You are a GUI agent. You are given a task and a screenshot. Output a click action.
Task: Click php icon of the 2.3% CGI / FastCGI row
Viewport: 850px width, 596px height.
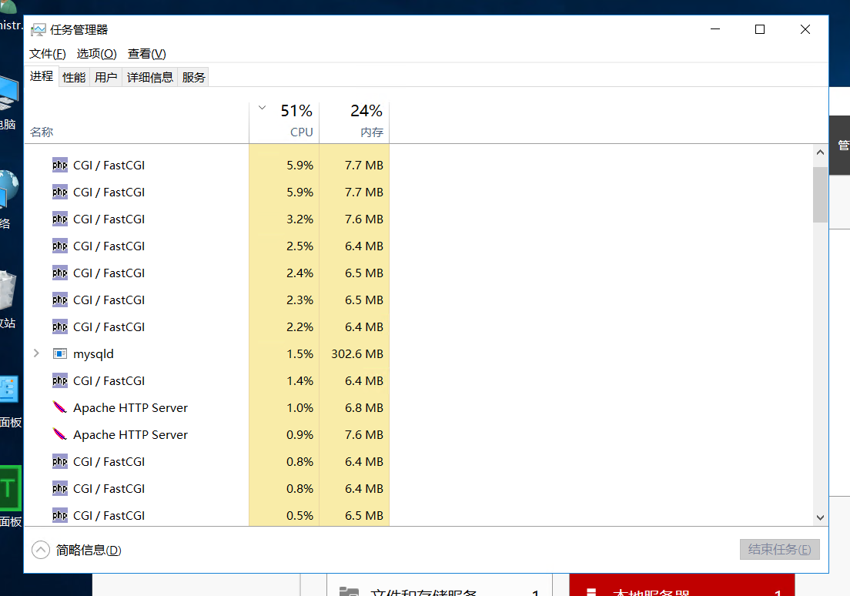coord(59,300)
